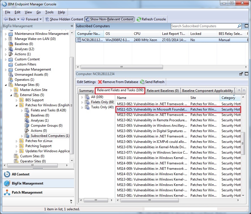Open the Help menu

[61, 12]
